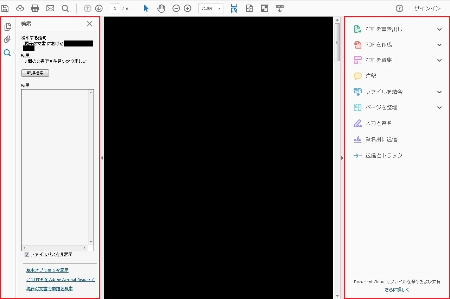Click the 現在の文書で単語を検索 link
Screen dimensions: 450x299
50,289
